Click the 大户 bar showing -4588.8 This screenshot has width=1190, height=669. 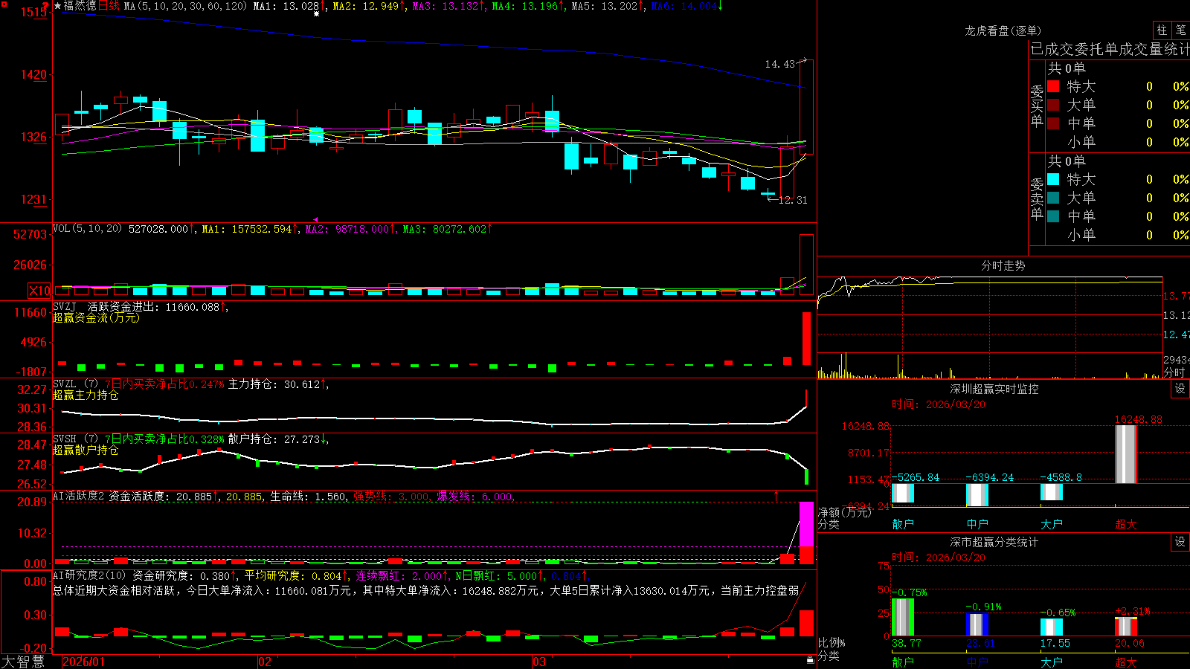click(1052, 492)
